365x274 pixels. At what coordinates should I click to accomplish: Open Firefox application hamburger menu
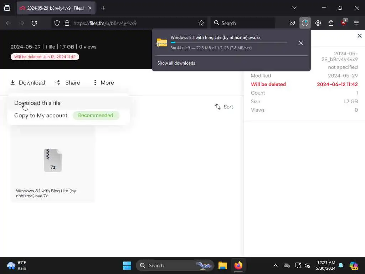click(356, 23)
